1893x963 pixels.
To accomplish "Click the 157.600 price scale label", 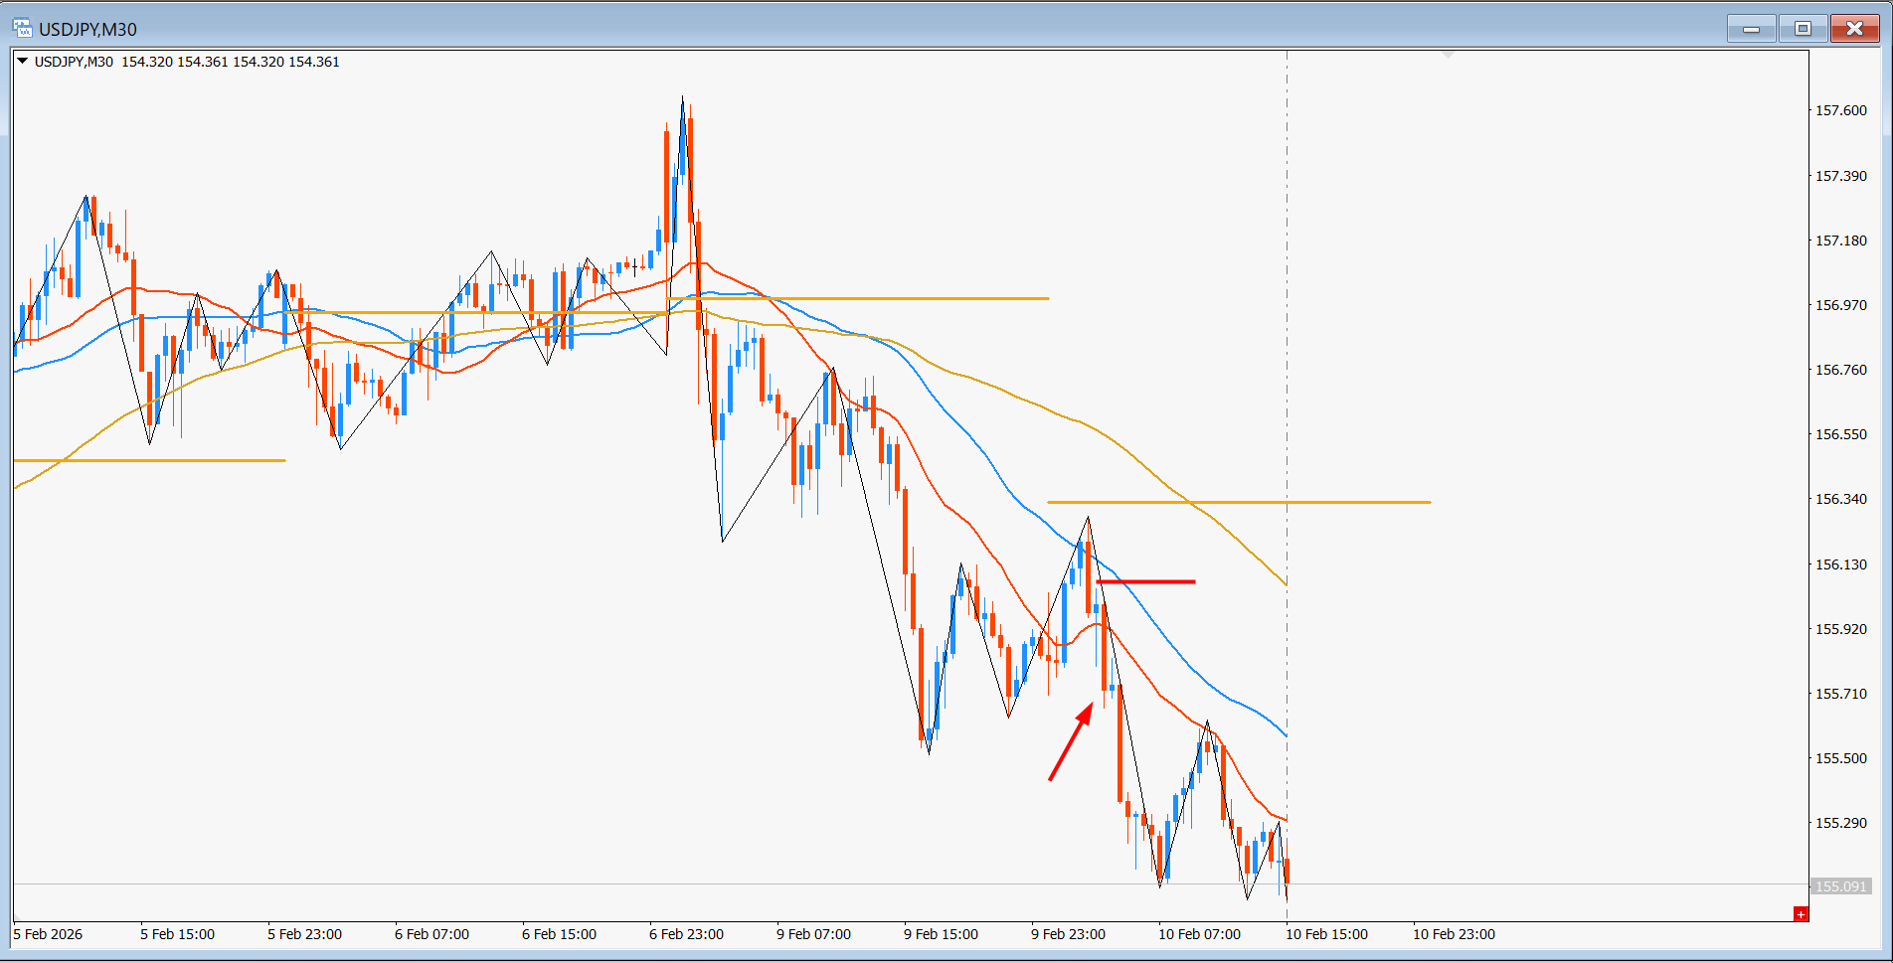I will (x=1840, y=110).
